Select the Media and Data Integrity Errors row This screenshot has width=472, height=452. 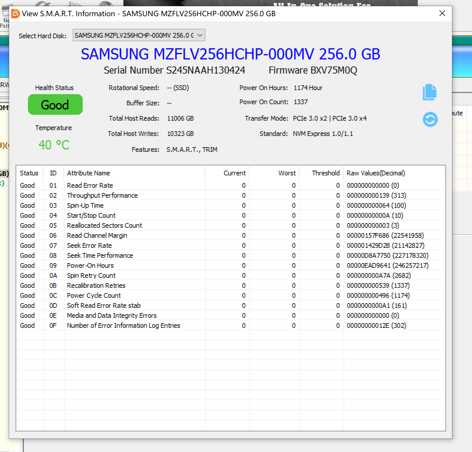(x=231, y=315)
